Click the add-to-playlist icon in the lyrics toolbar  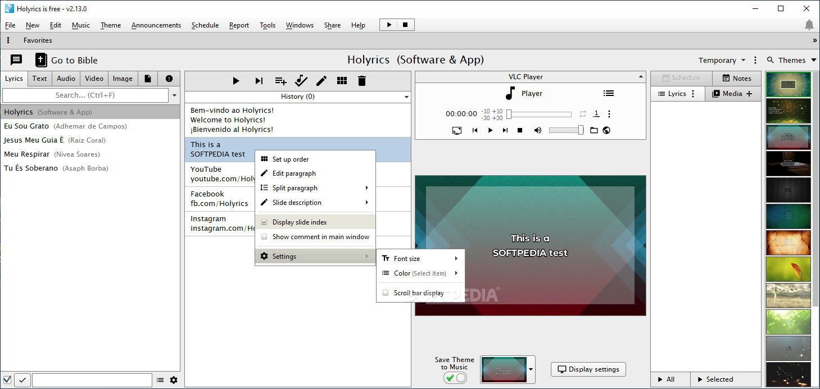coord(280,81)
